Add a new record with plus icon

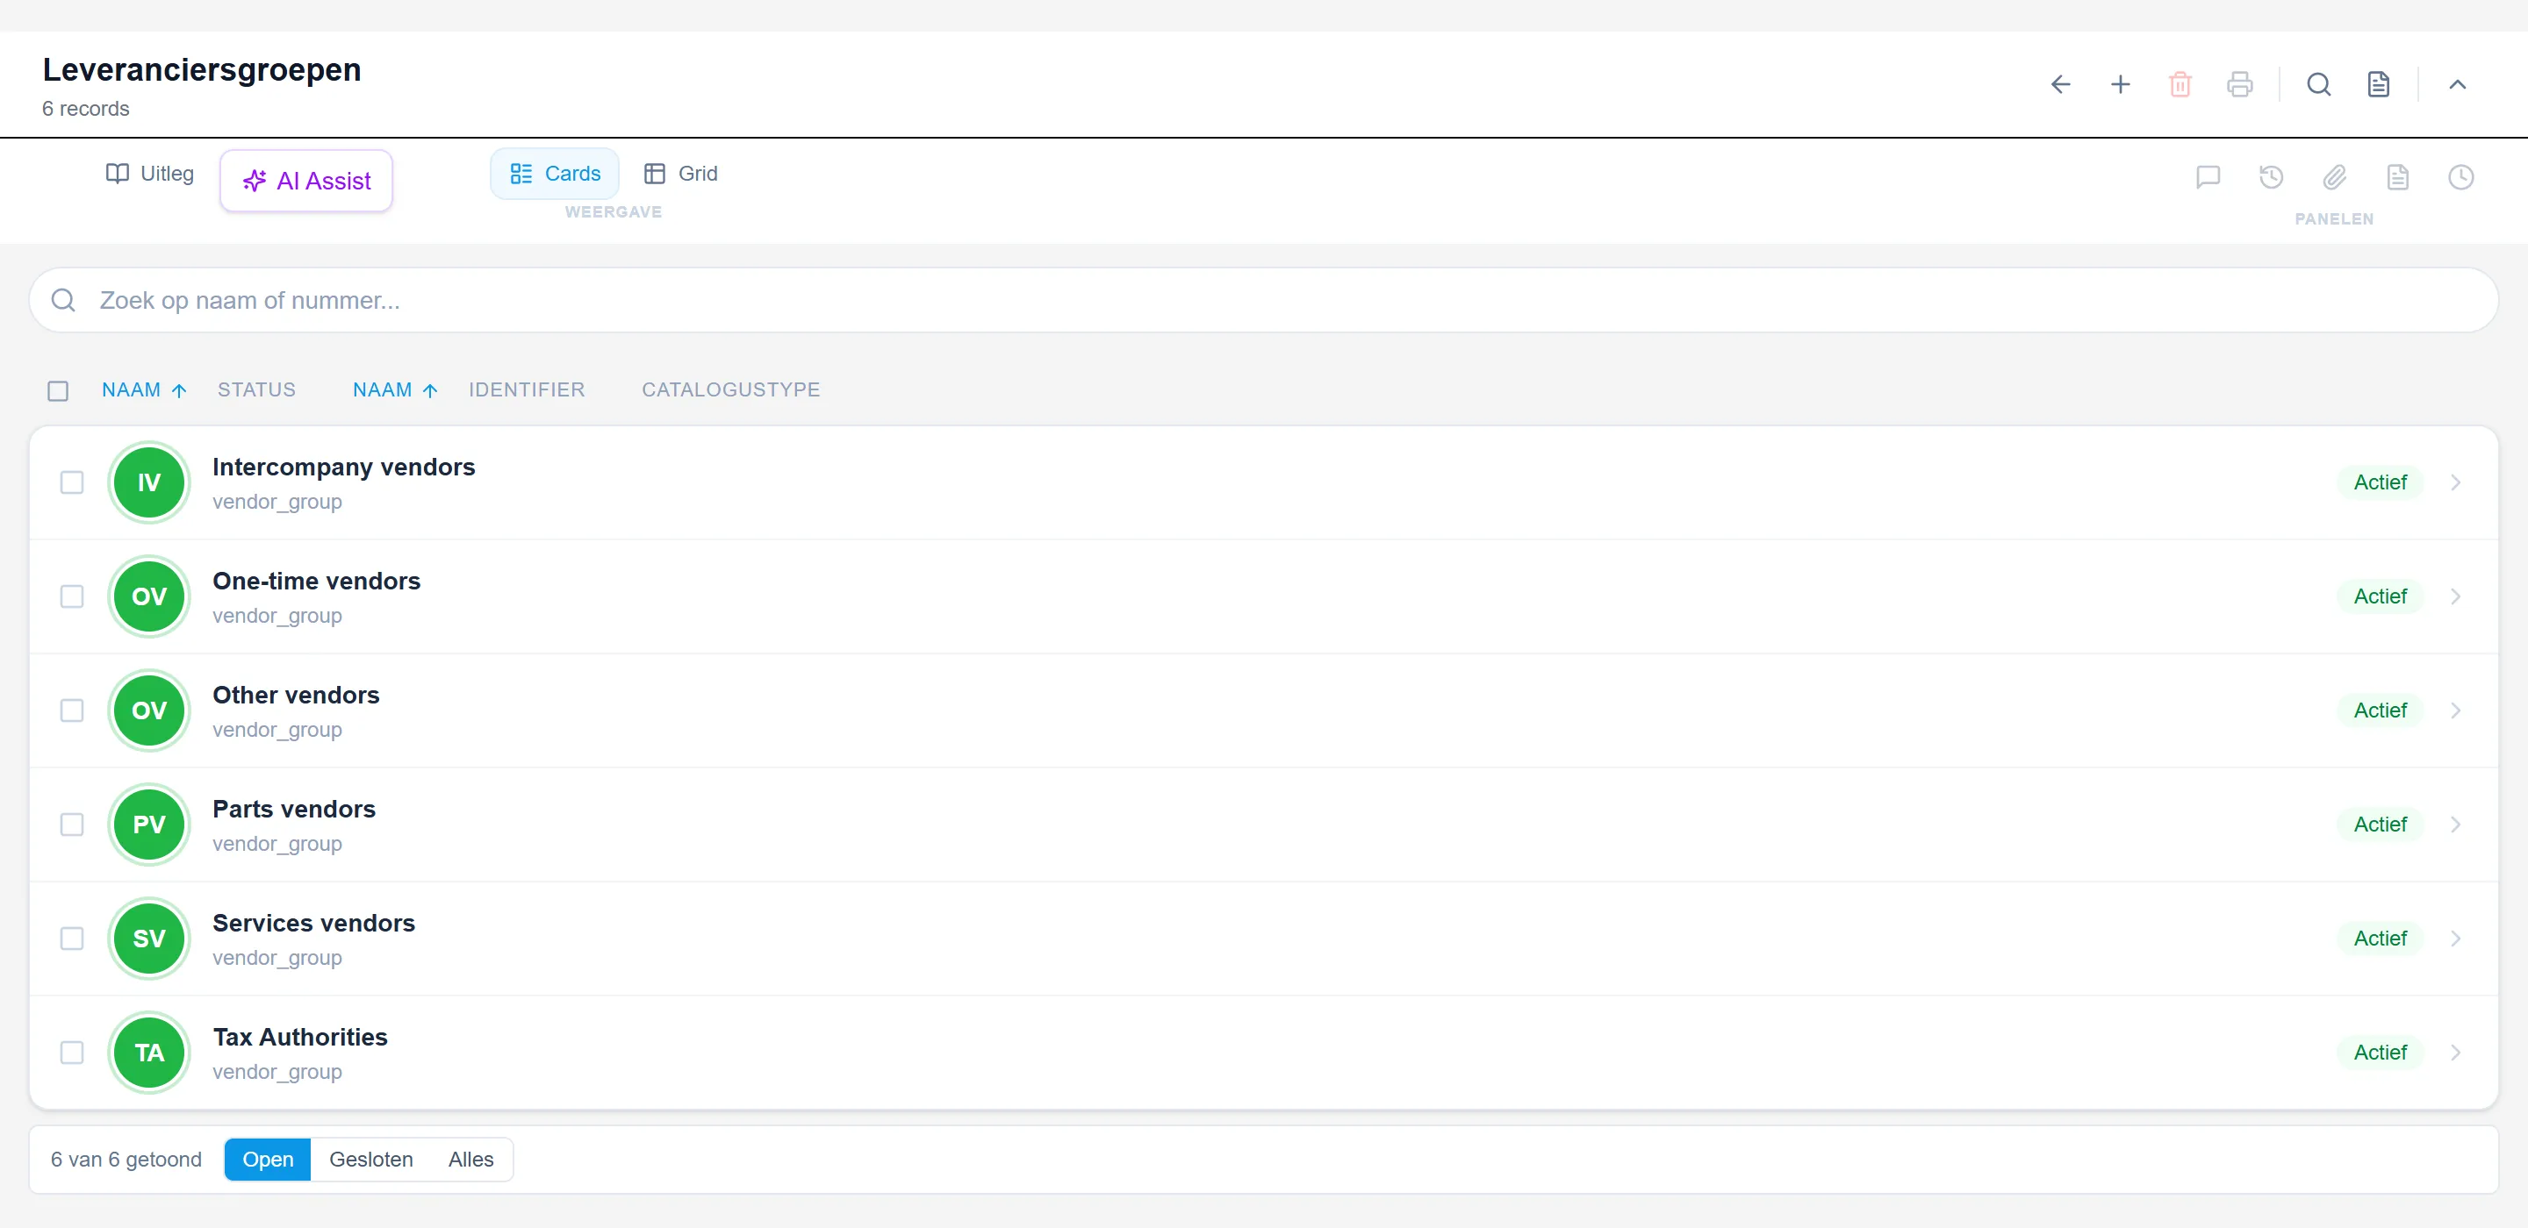pos(2120,84)
